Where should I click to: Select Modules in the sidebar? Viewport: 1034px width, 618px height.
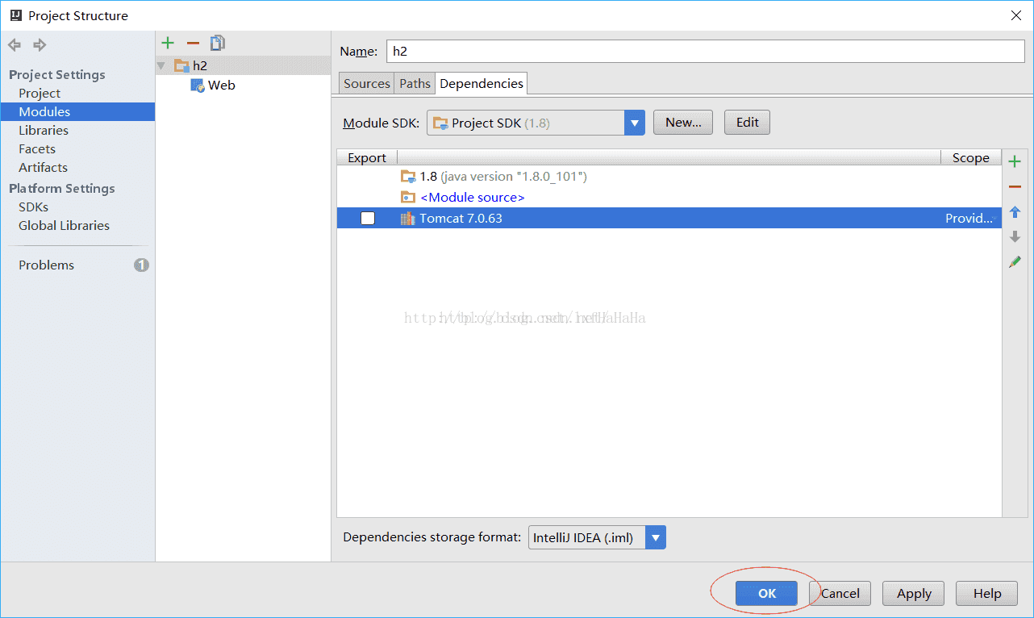[77, 111]
